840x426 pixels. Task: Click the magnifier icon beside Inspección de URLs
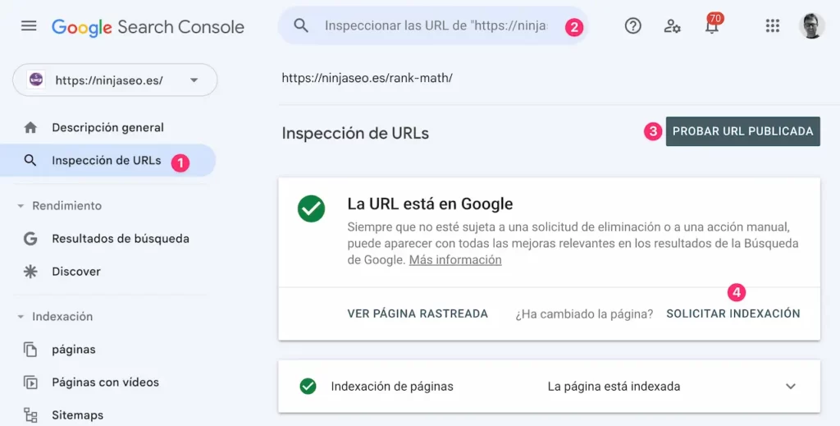pos(30,160)
